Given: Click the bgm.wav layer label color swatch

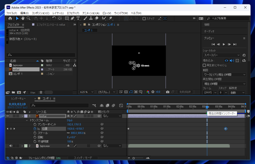Looking at the screenshot, I should point(26,146).
